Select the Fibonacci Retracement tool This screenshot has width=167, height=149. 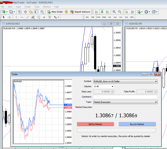[x=38, y=17]
